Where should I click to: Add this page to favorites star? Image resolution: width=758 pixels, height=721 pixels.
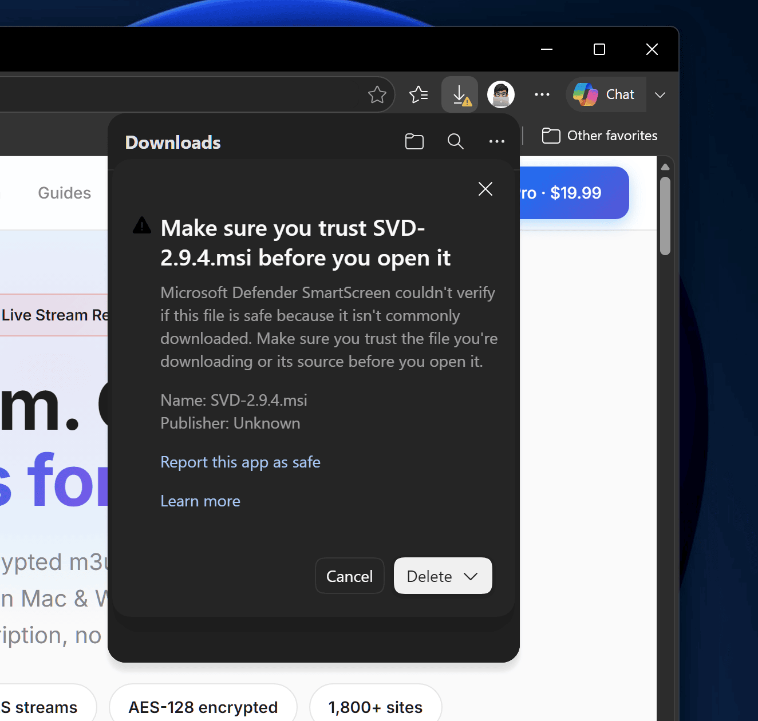(377, 94)
